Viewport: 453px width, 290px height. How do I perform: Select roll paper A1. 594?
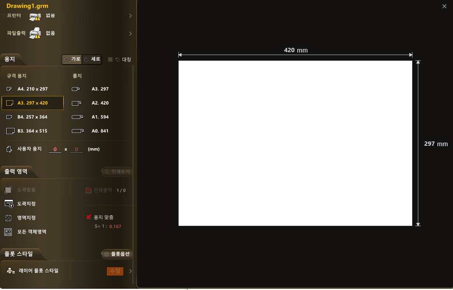[100, 117]
